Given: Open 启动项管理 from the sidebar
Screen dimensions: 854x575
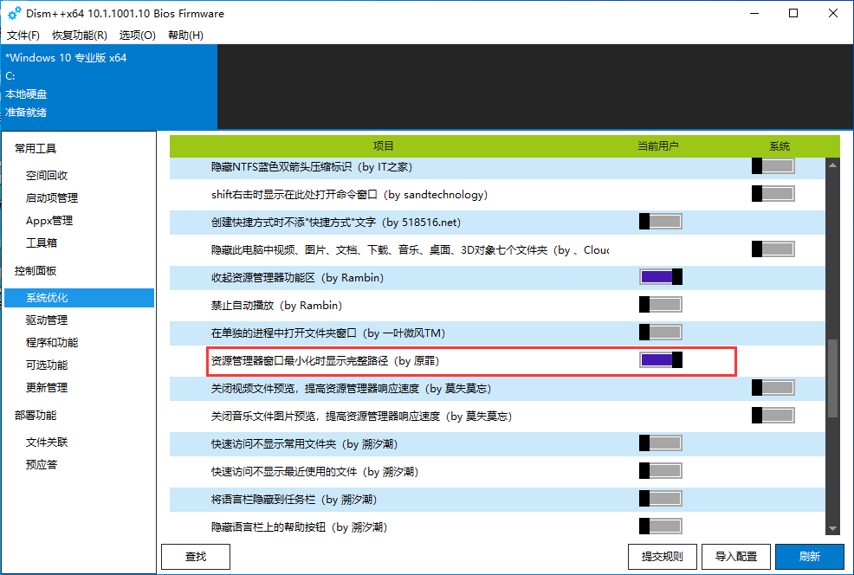Looking at the screenshot, I should [x=52, y=197].
